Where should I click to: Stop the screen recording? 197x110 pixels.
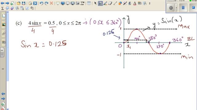(193, 8)
